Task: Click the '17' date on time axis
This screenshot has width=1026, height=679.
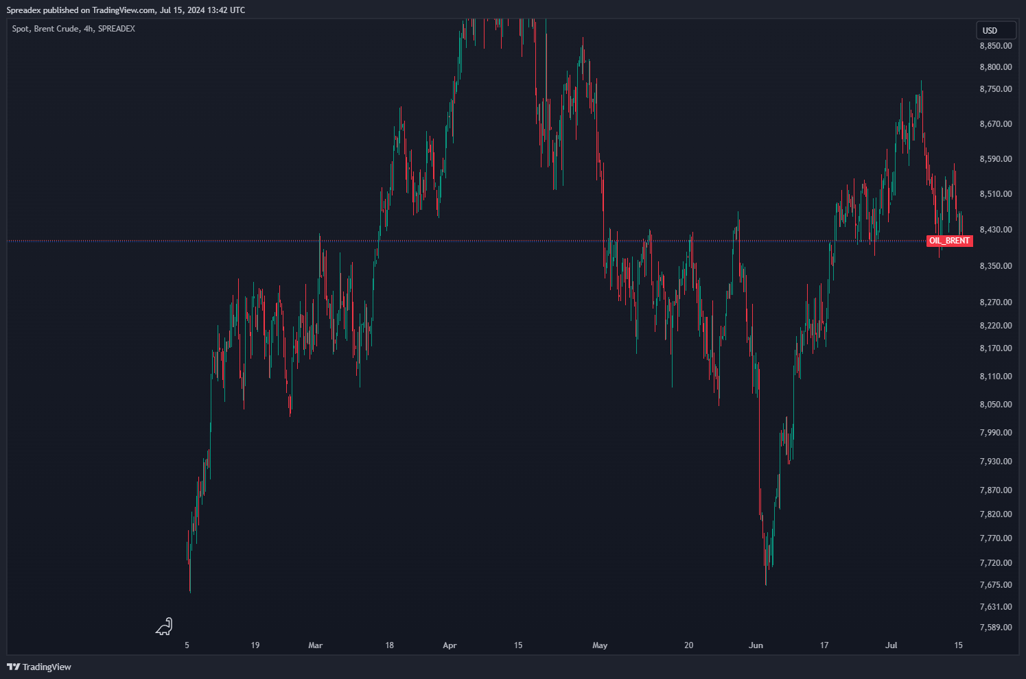Action: pos(824,645)
